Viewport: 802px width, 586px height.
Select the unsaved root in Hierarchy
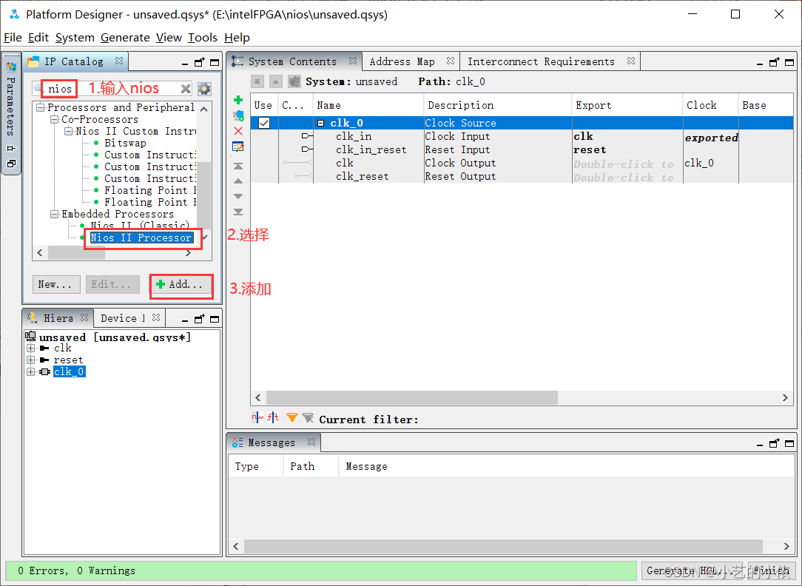tap(115, 337)
